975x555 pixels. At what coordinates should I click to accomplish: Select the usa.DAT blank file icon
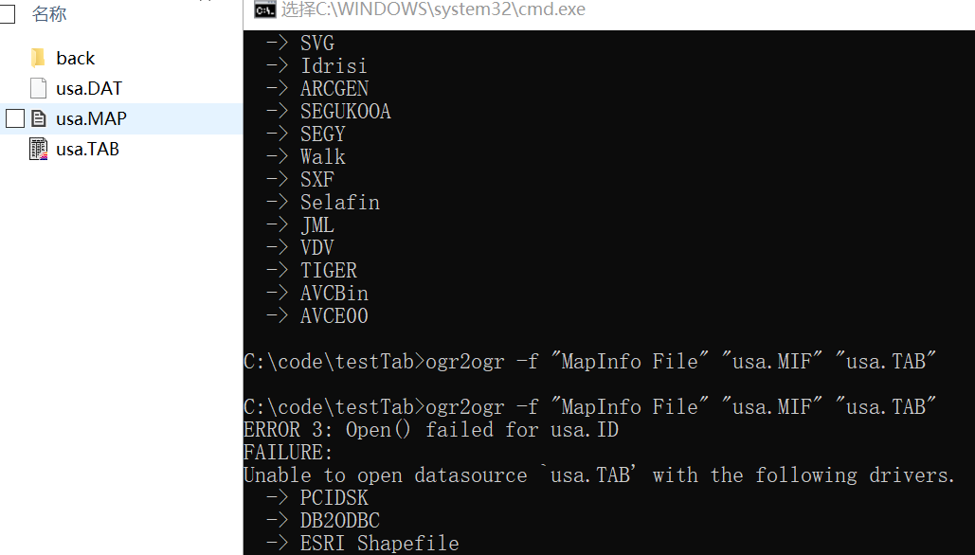click(36, 87)
